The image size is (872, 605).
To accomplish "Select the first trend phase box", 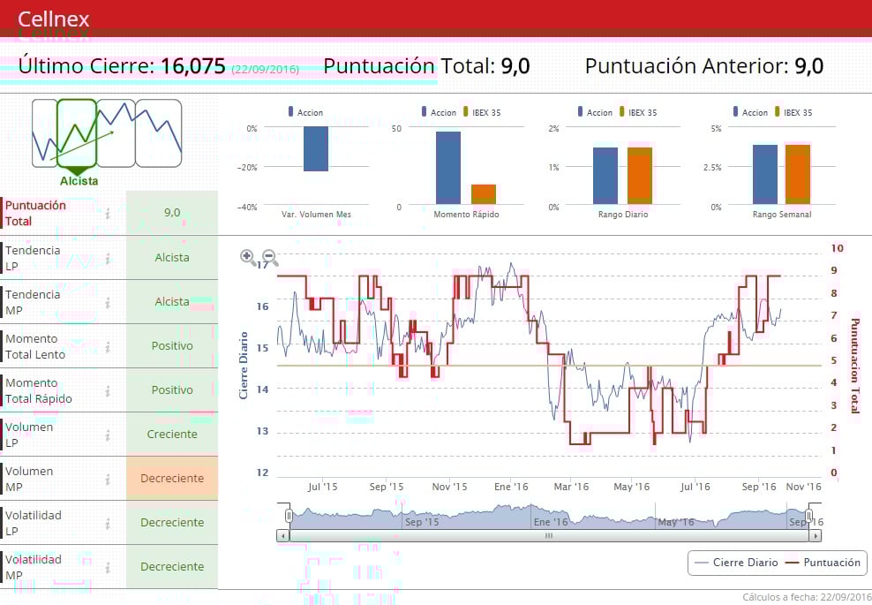I will (x=44, y=133).
